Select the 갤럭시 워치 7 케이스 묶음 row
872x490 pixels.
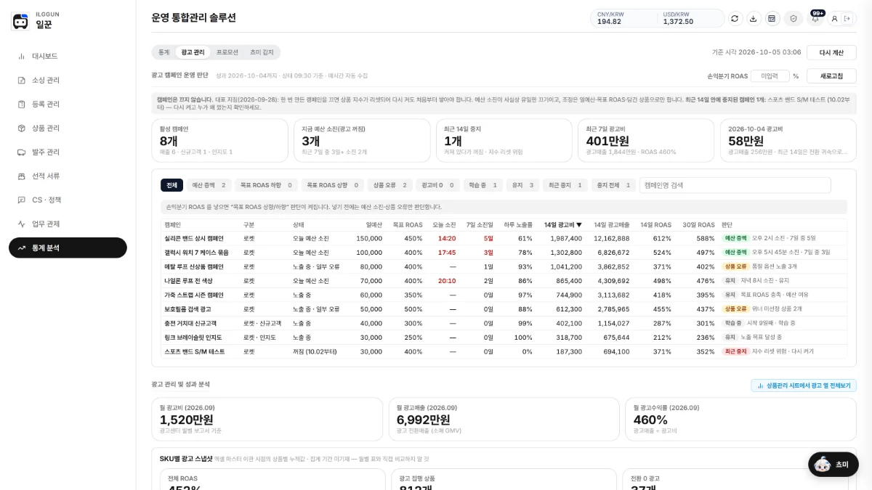point(504,253)
